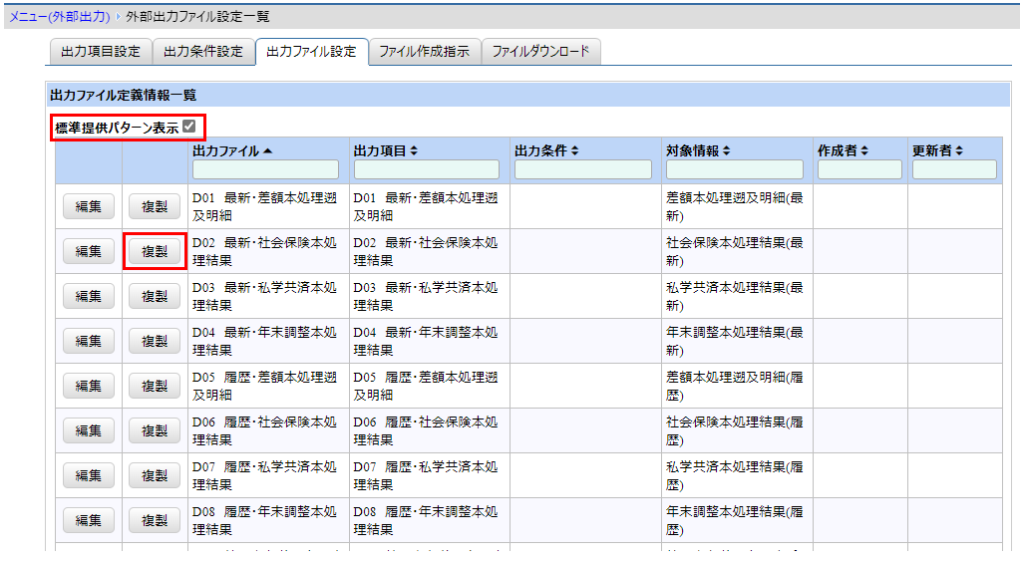Viewport: 1023px width, 561px height.
Task: Sort by 更新者 column arrows
Action: tap(959, 150)
